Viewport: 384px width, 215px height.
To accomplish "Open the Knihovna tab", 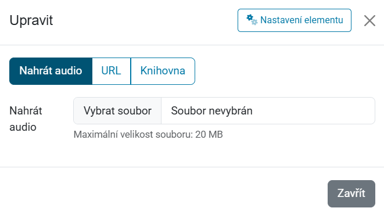I will [163, 71].
